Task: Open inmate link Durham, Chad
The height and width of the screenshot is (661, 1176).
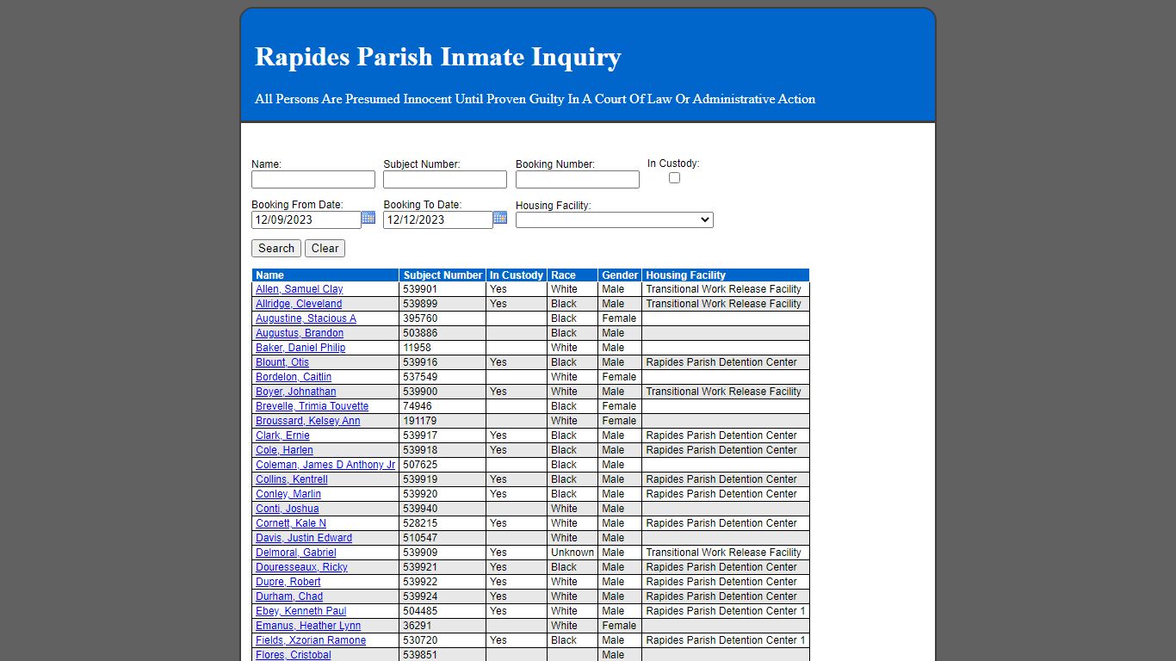Action: [289, 596]
